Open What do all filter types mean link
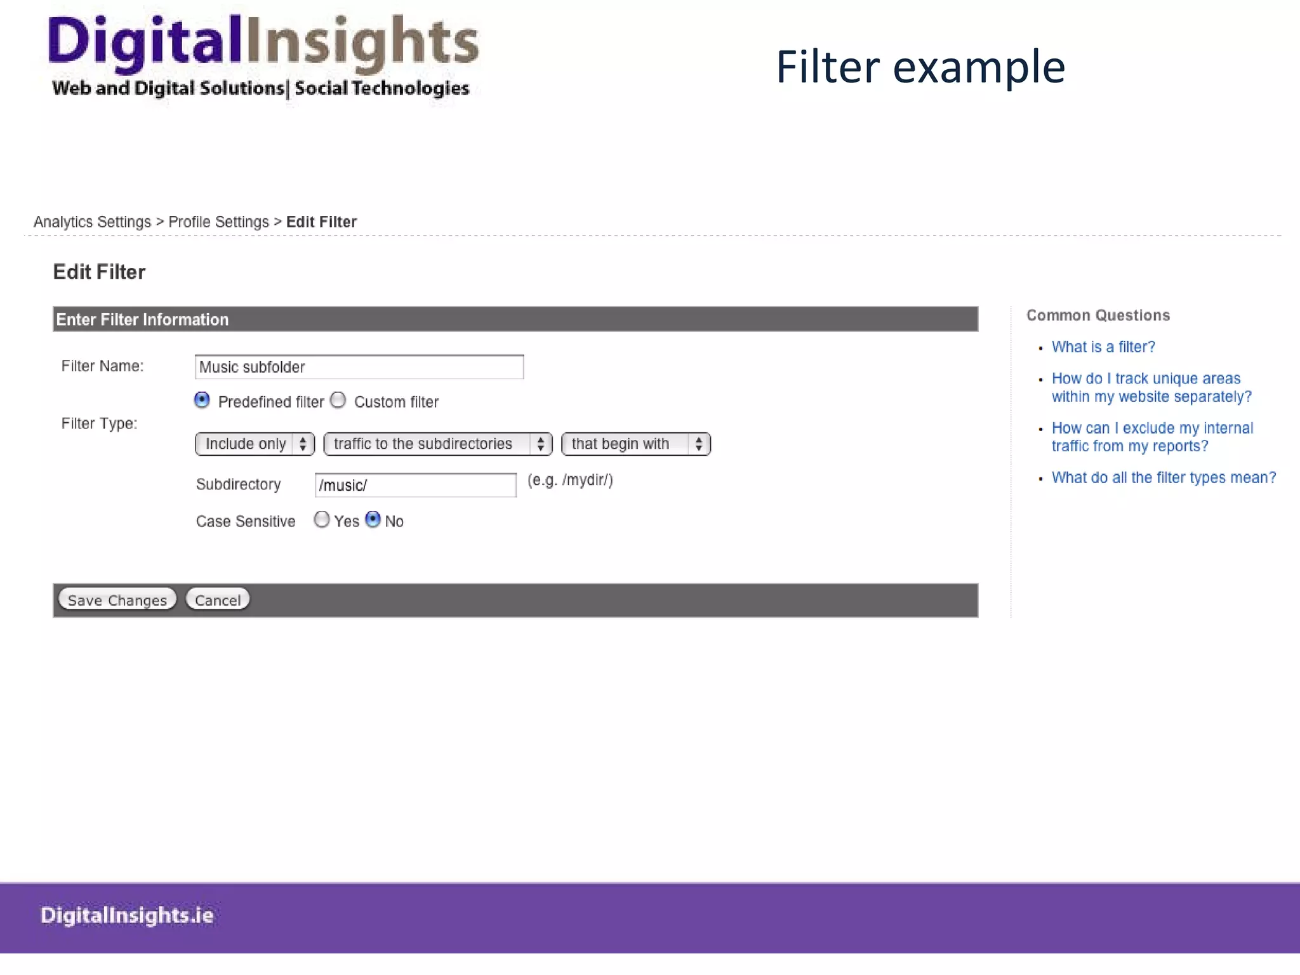 pos(1164,477)
